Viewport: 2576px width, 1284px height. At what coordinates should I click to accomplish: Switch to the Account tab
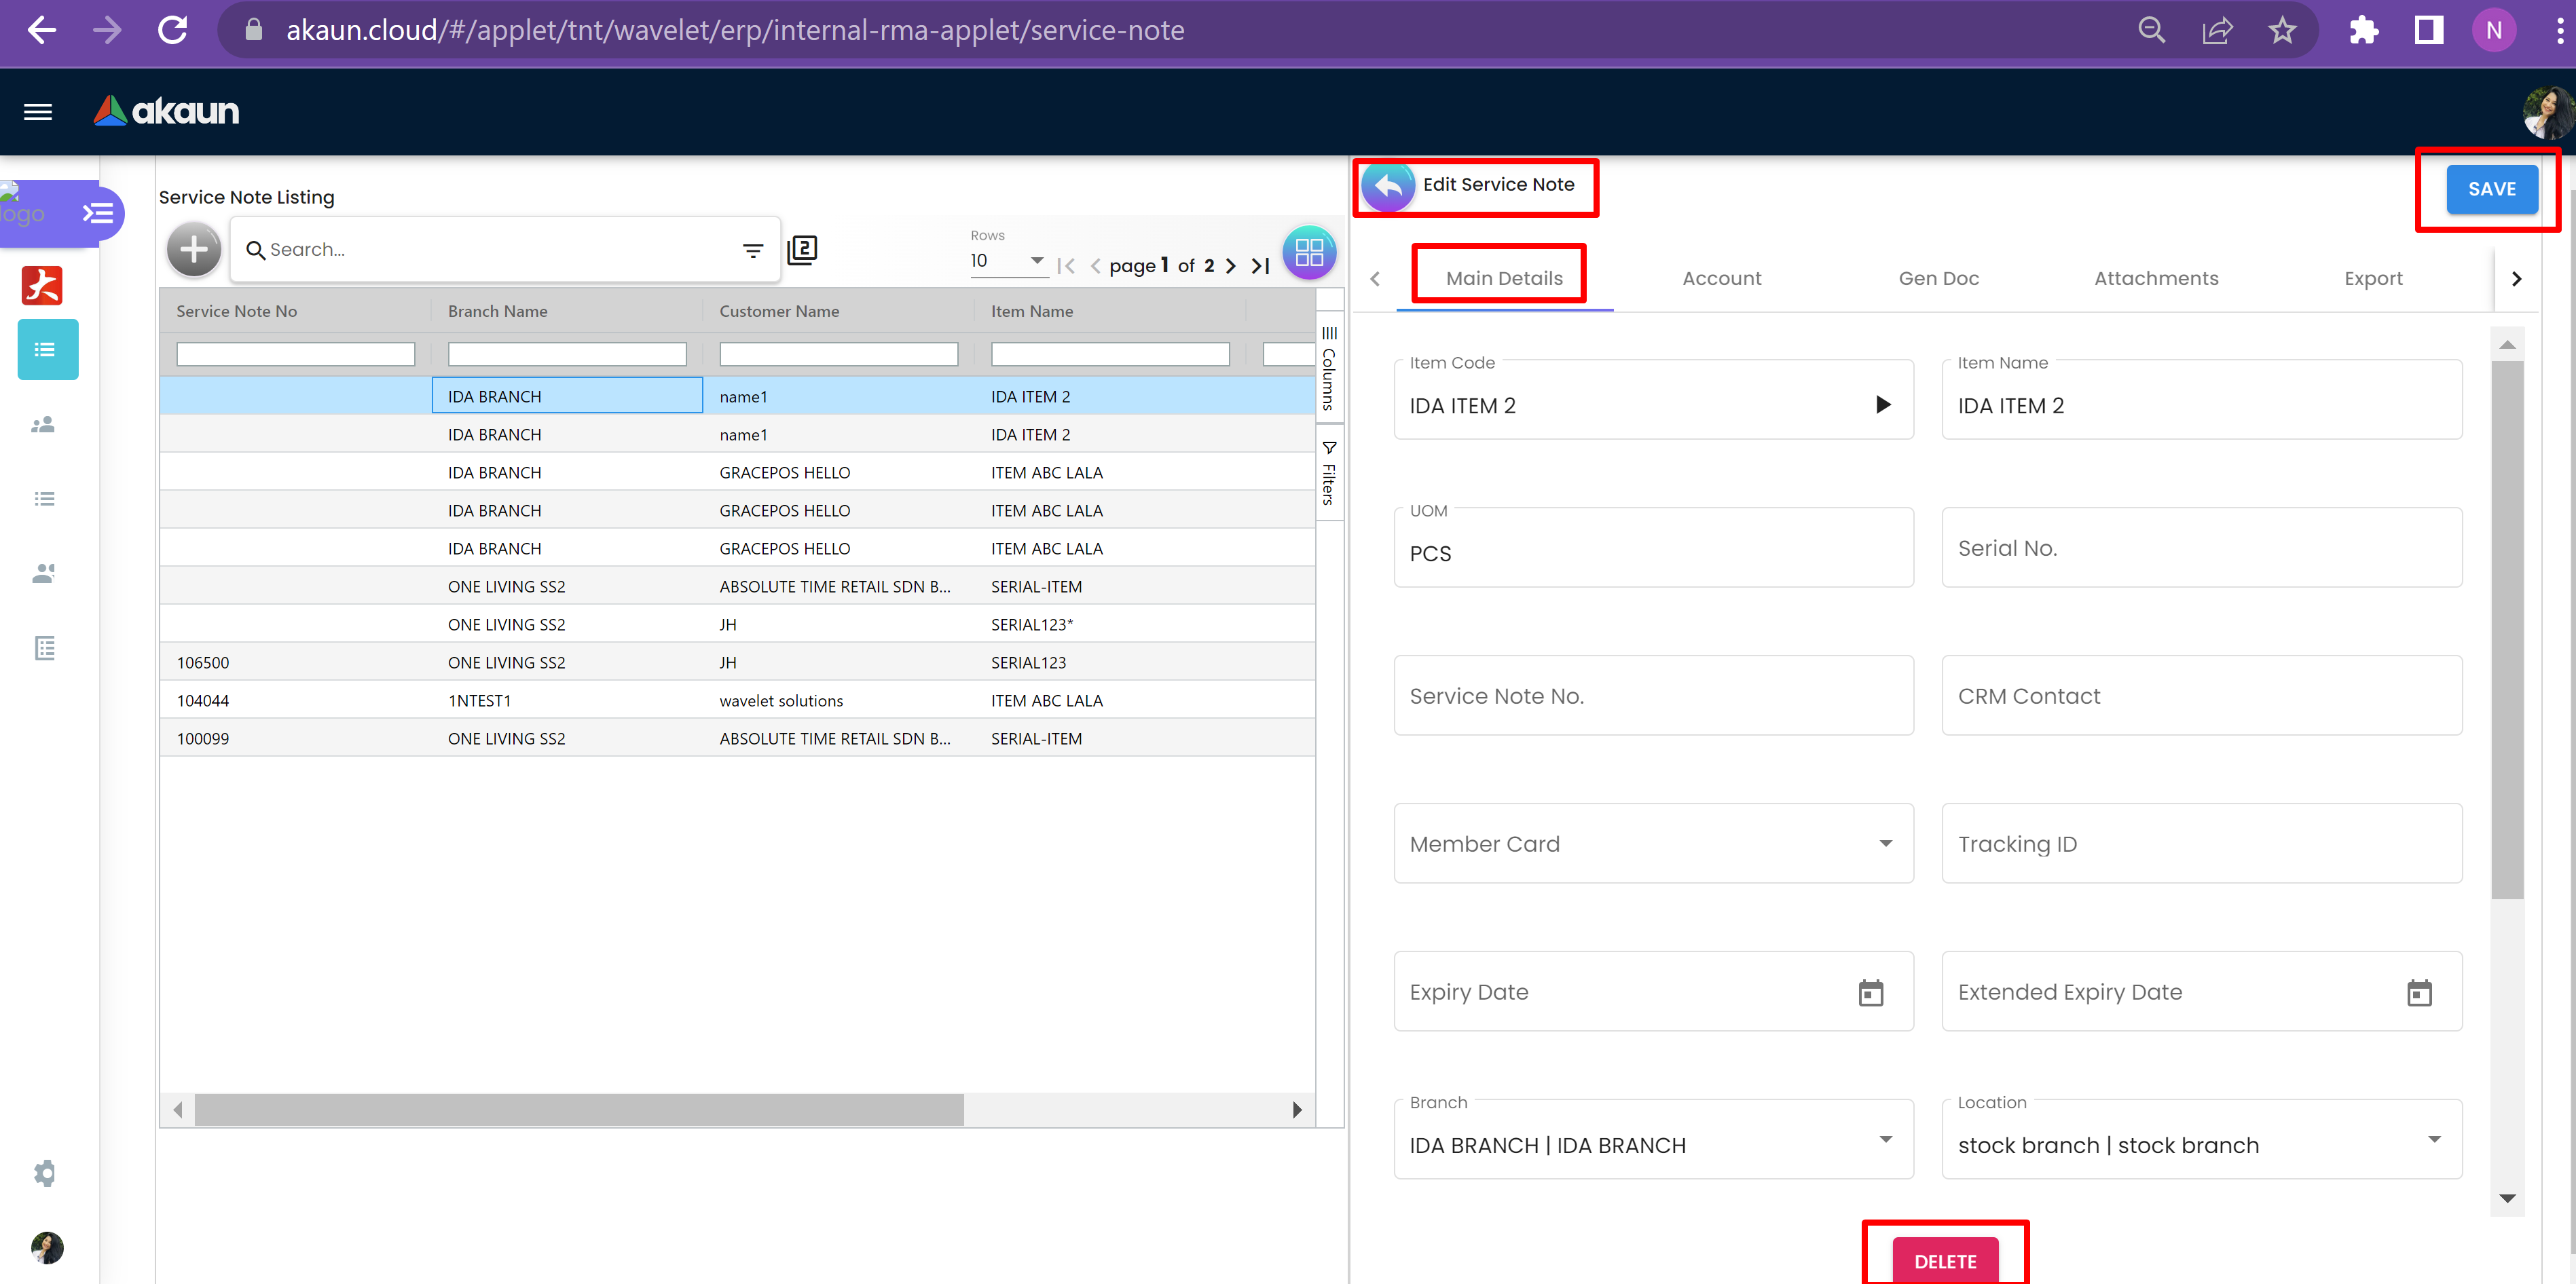pos(1721,279)
